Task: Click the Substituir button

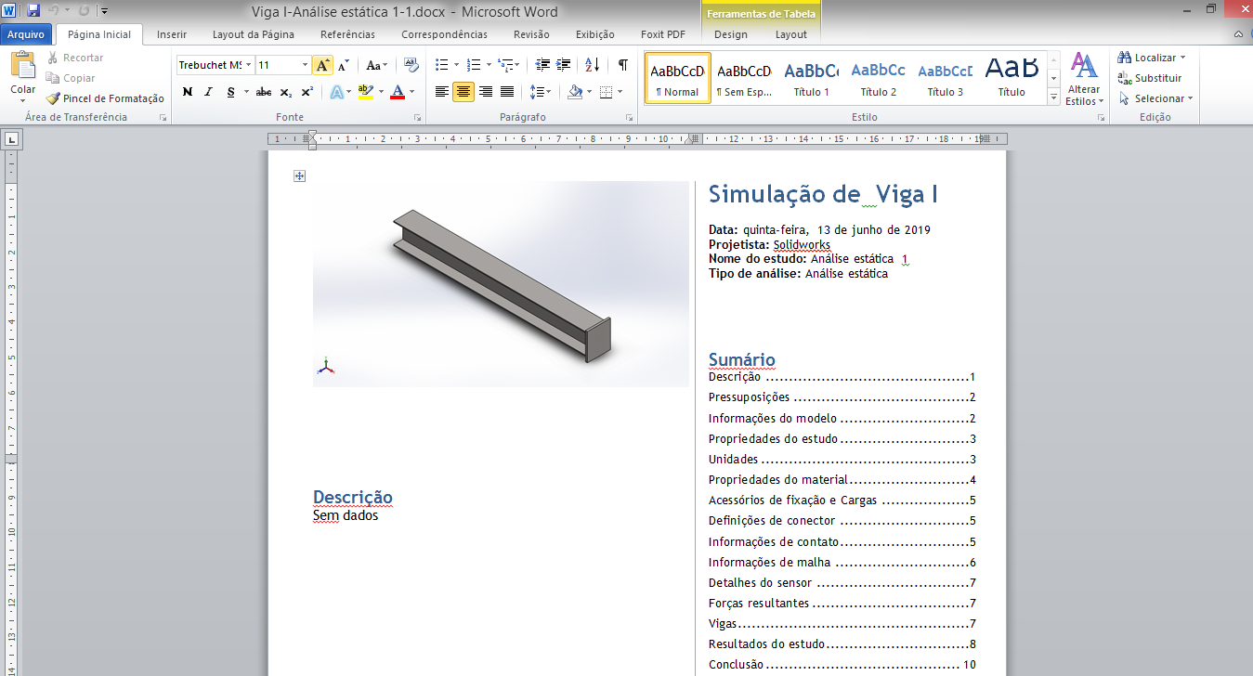Action: point(1150,78)
